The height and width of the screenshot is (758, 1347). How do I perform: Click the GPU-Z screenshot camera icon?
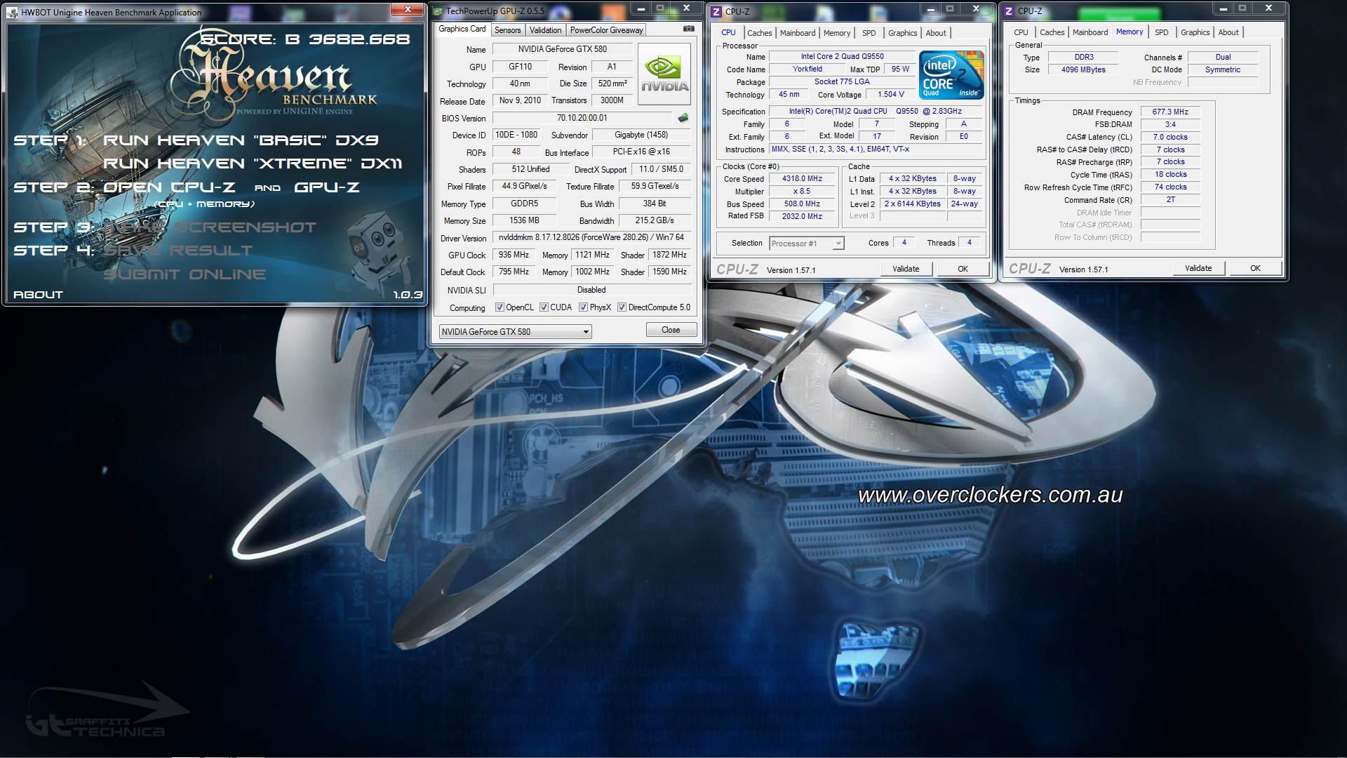(x=688, y=29)
